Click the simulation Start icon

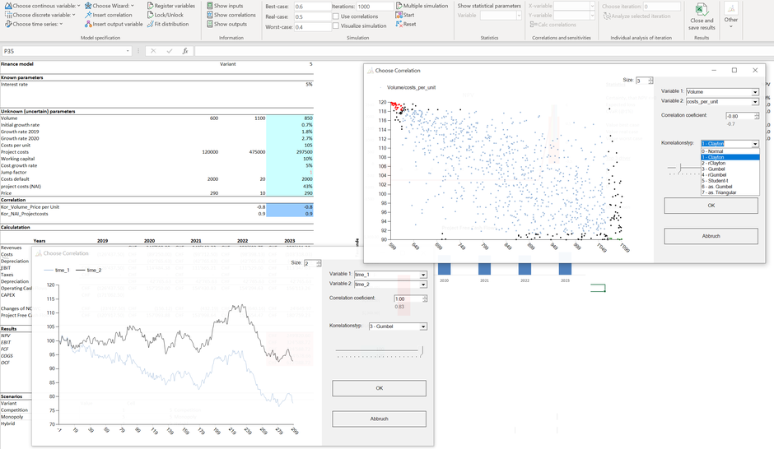[399, 15]
